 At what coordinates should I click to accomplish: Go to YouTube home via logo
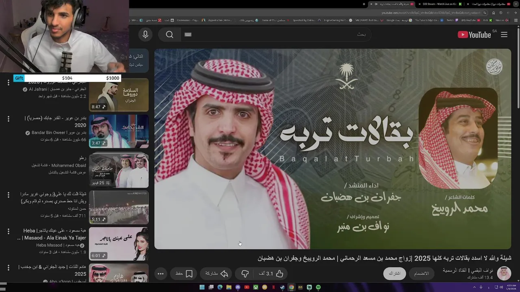pos(474,34)
